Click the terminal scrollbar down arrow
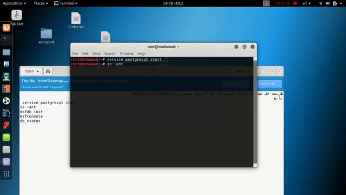This screenshot has height=195, width=346. pyautogui.click(x=255, y=165)
